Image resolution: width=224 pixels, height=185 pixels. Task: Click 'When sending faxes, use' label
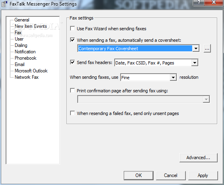tap(94, 77)
